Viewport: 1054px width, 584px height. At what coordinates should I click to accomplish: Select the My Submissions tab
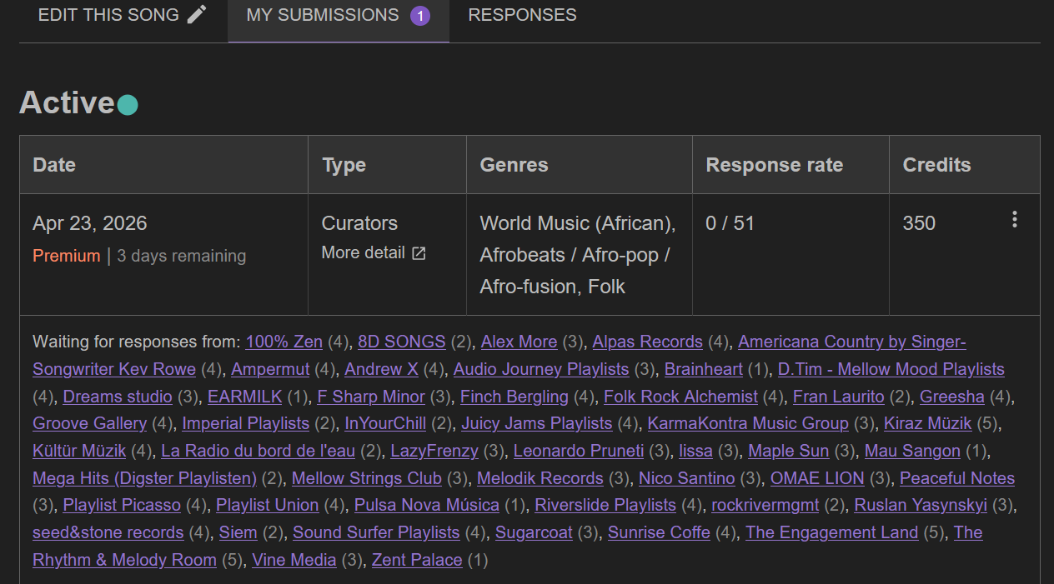point(323,15)
